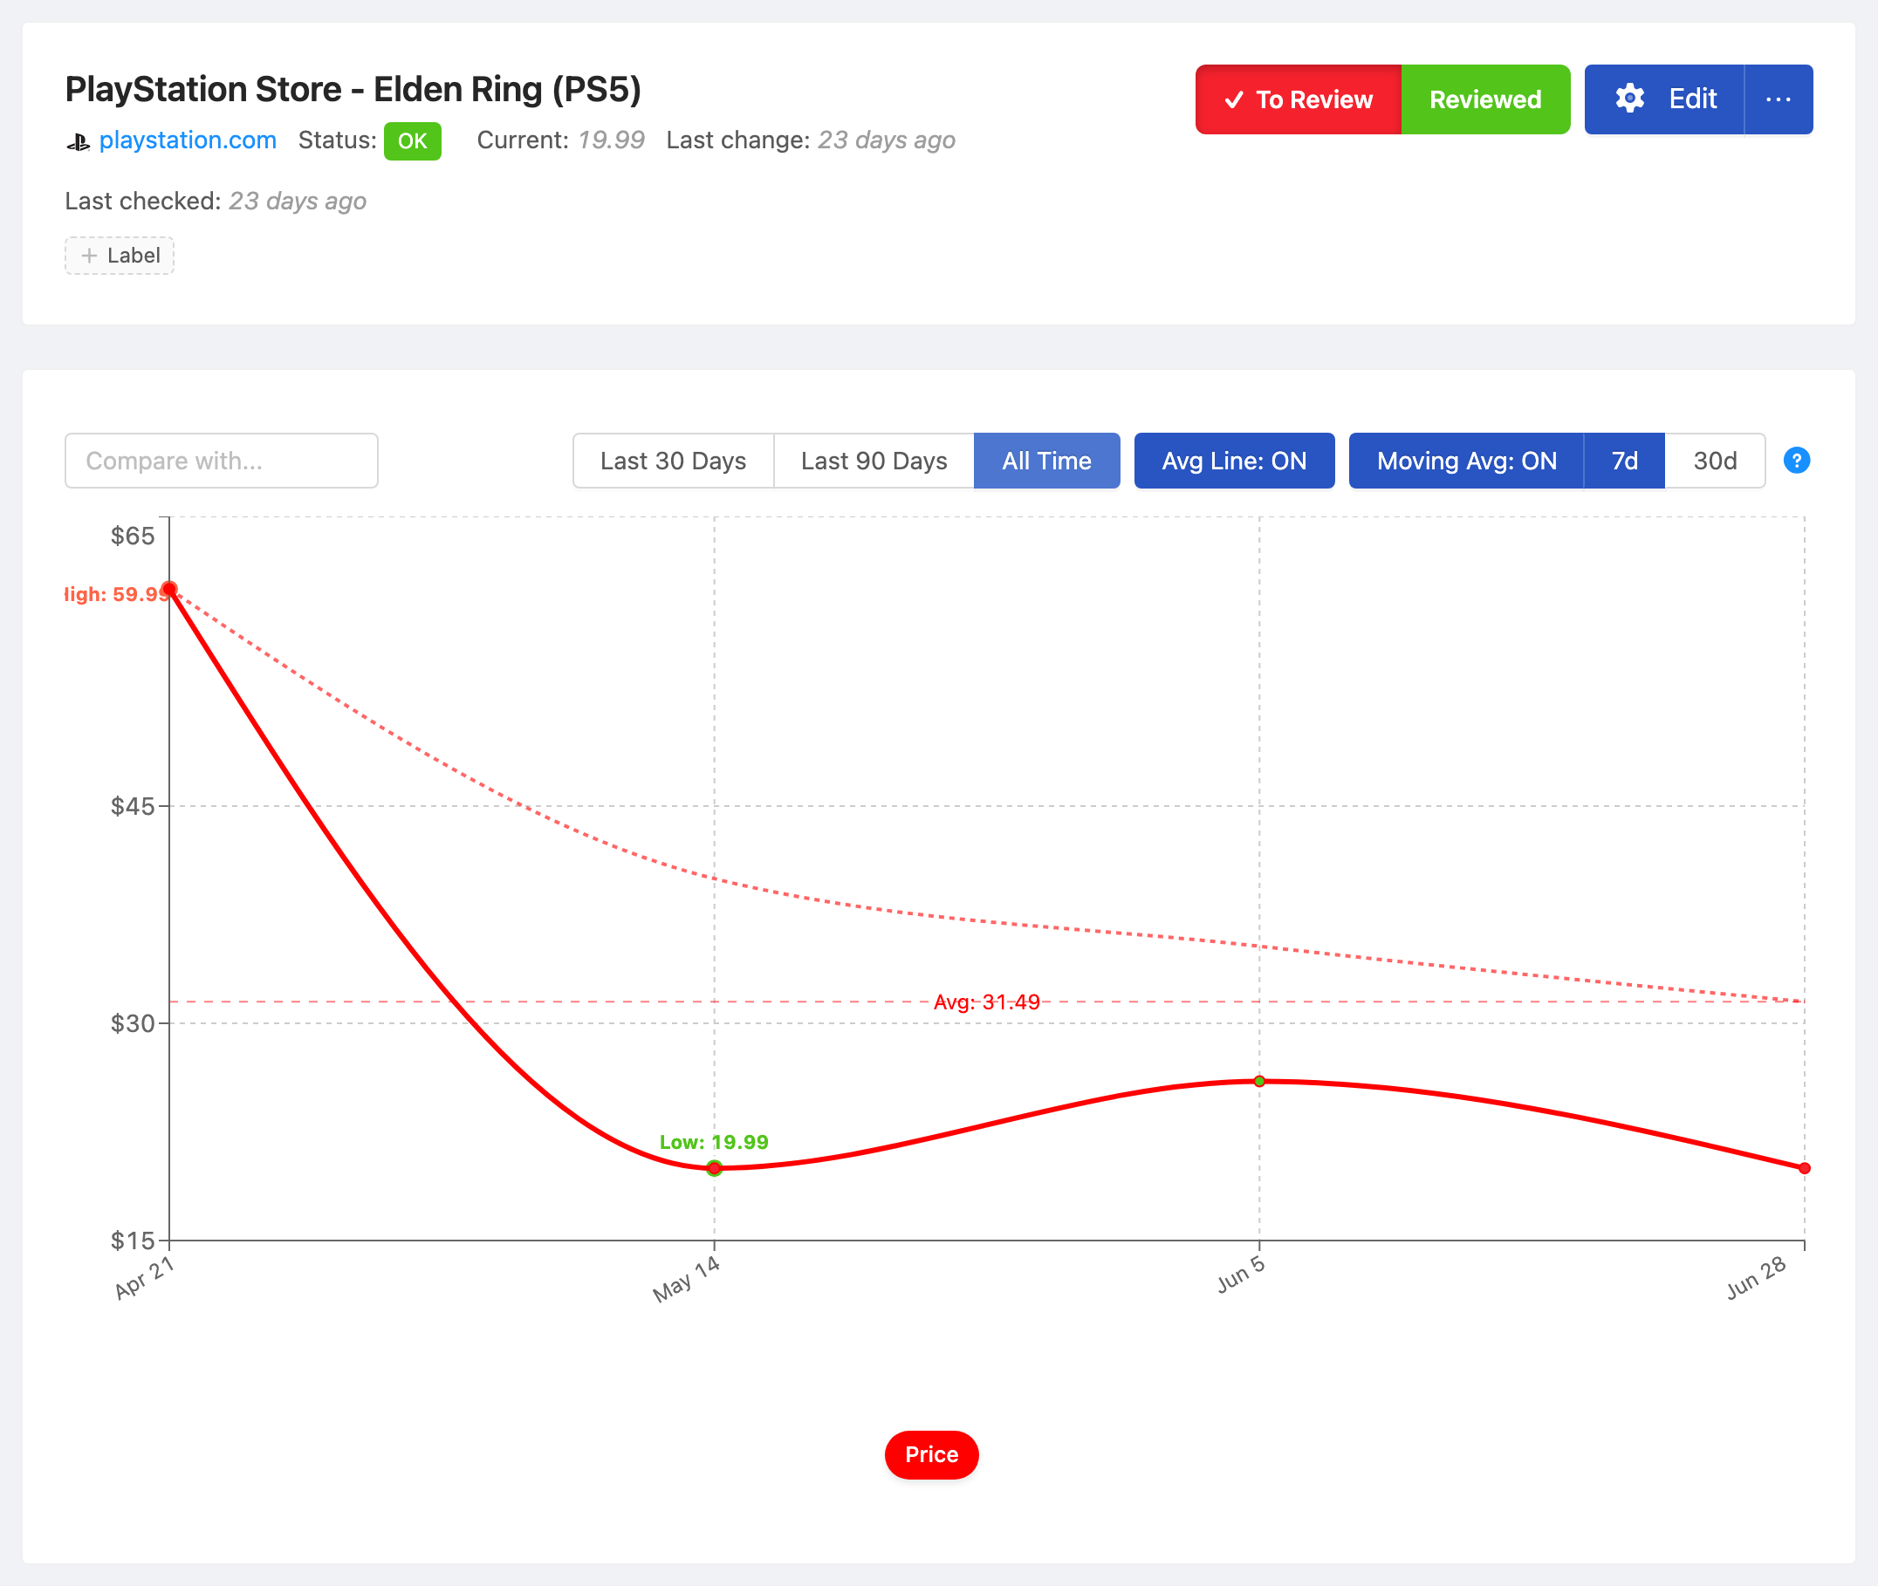Click the PlayStation logo icon
Screen dimensions: 1878x1586
pos(79,142)
